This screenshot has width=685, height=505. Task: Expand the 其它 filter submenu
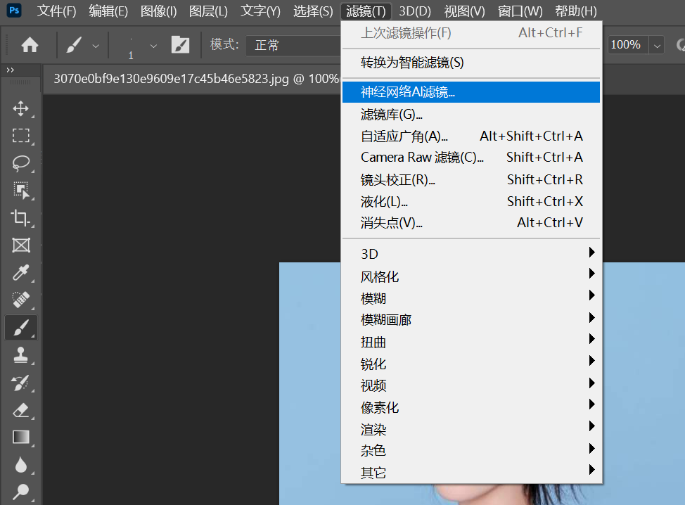tap(471, 472)
